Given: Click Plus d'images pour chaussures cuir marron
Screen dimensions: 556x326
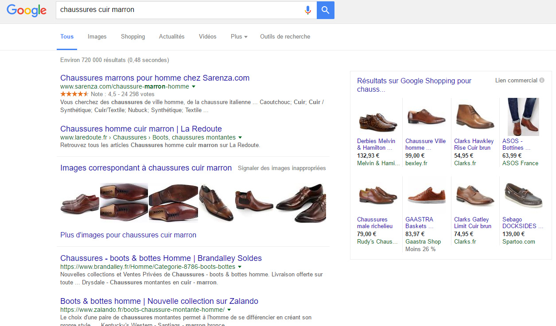Looking at the screenshot, I should point(128,235).
